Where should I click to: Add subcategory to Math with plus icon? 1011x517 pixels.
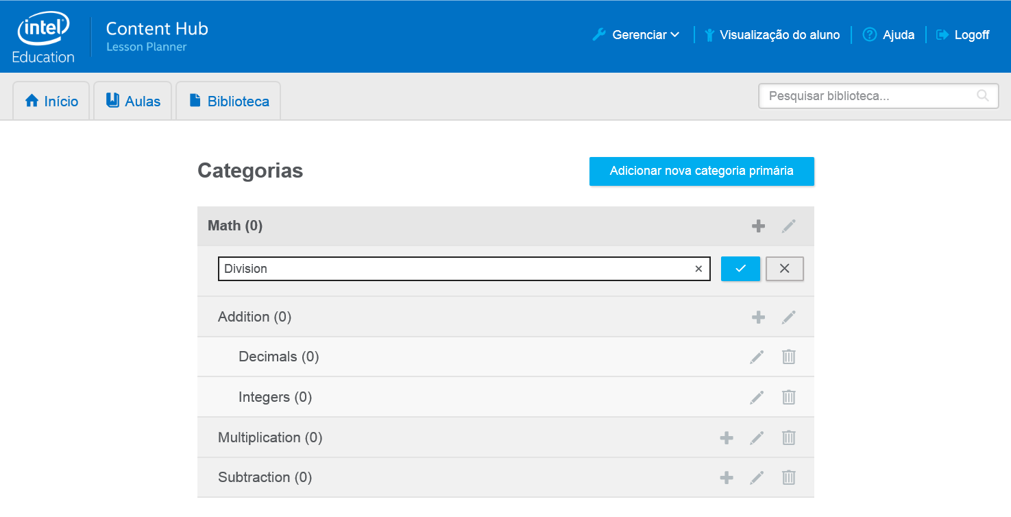[758, 226]
